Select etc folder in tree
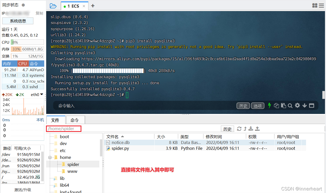Viewport: 326px width, 193px height. [63, 151]
